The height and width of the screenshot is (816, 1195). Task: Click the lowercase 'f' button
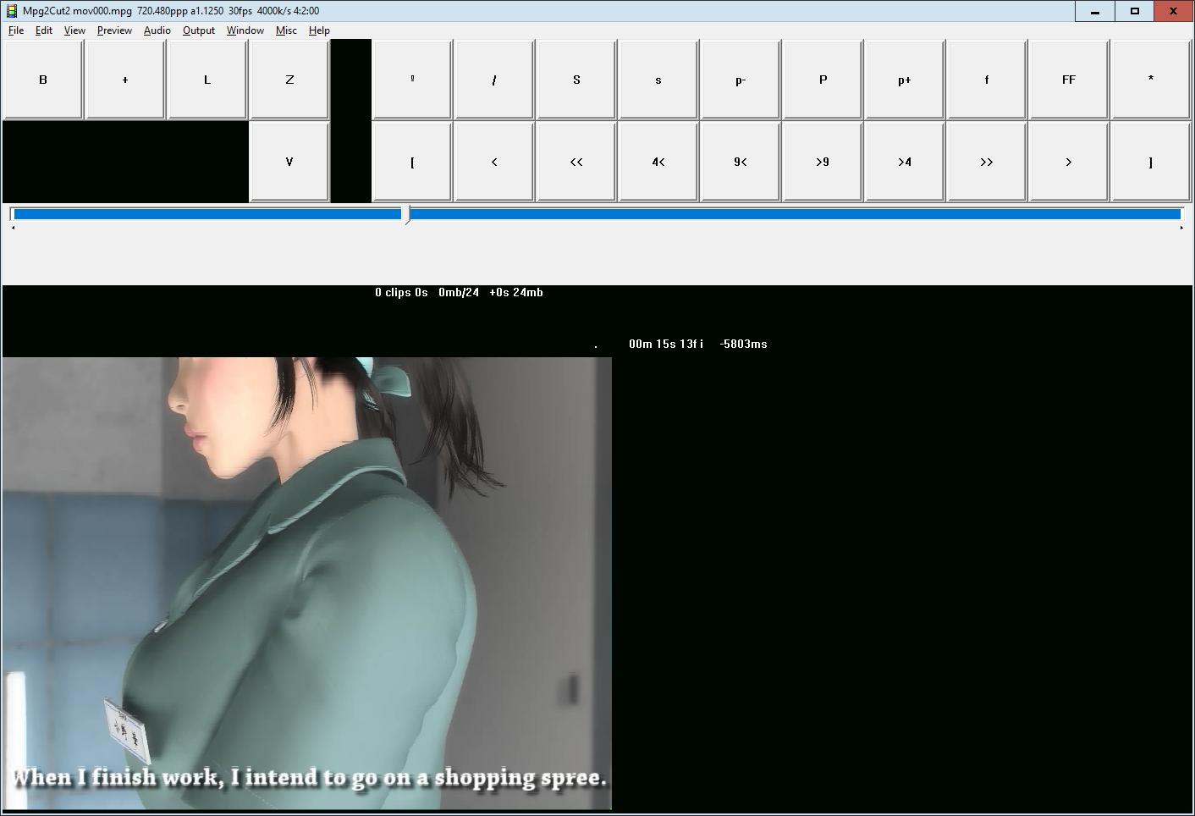click(987, 80)
